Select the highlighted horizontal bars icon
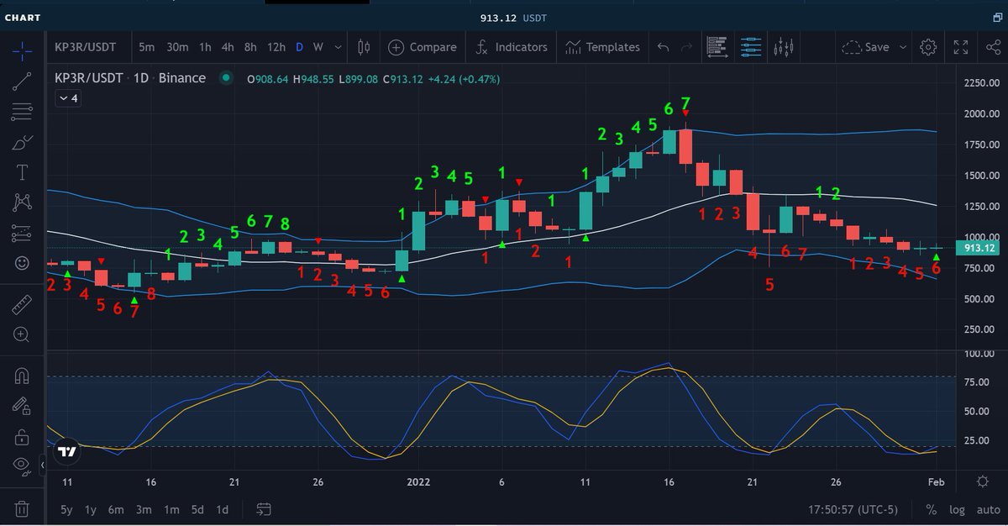 point(751,47)
